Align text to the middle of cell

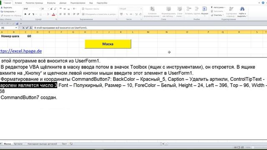65,9
